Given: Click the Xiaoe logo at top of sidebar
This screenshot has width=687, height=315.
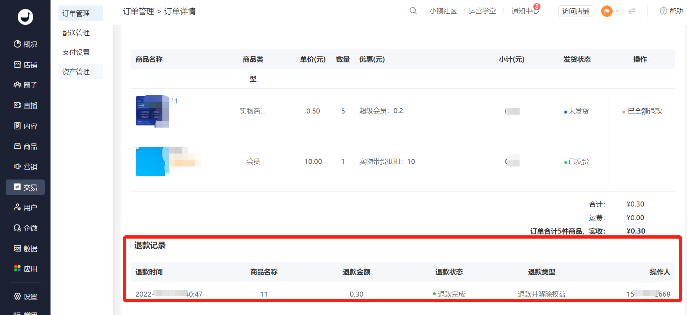Looking at the screenshot, I should pos(25,17).
